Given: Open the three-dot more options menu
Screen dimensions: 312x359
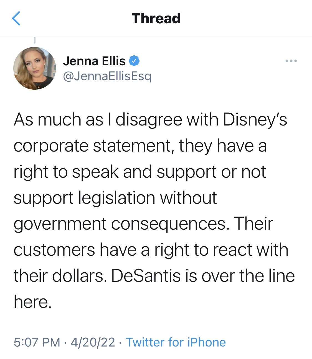Looking at the screenshot, I should coord(291,61).
